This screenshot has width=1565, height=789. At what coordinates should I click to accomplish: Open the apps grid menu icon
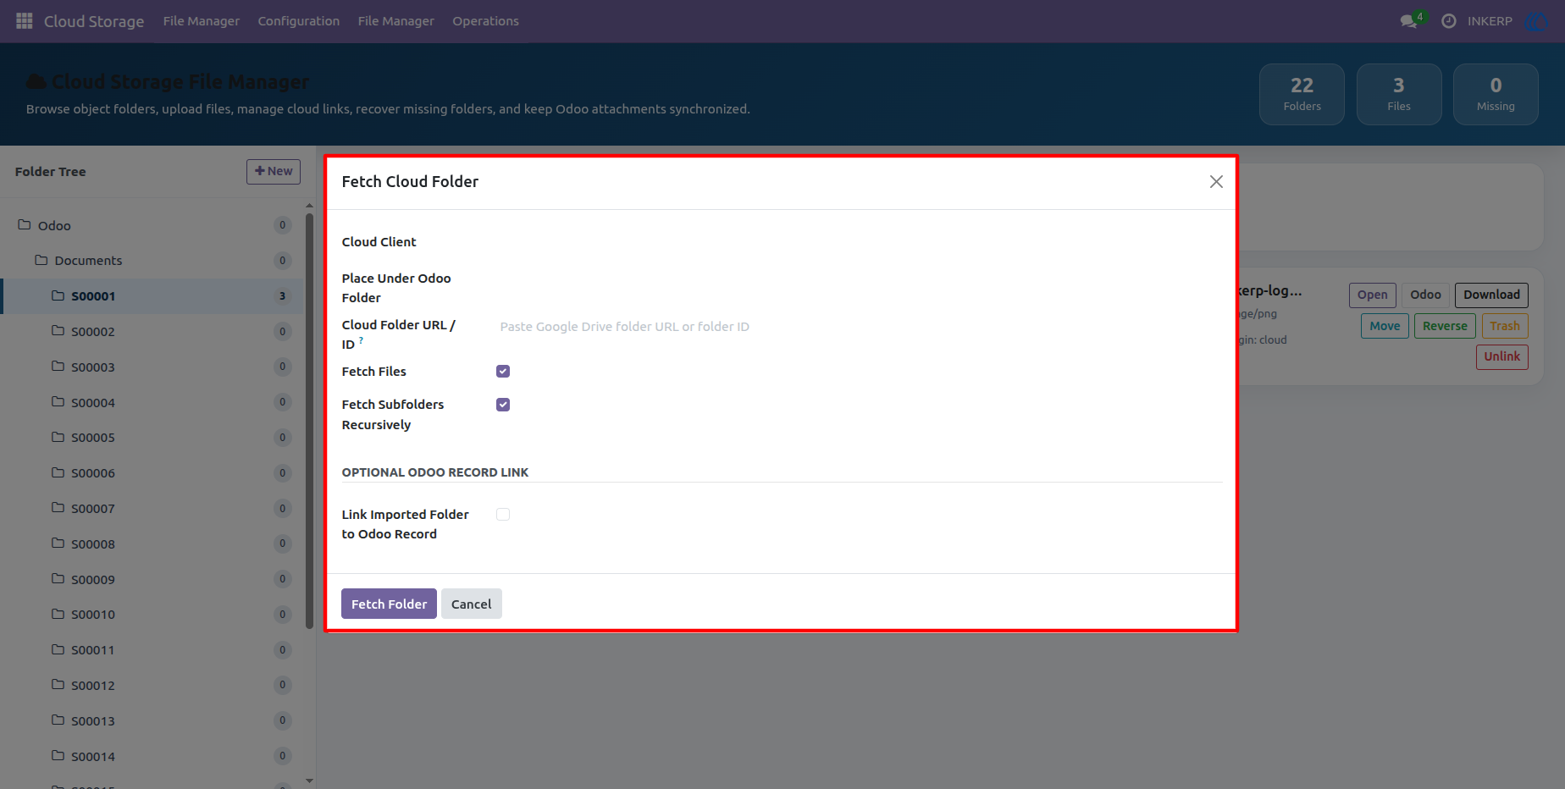click(25, 21)
